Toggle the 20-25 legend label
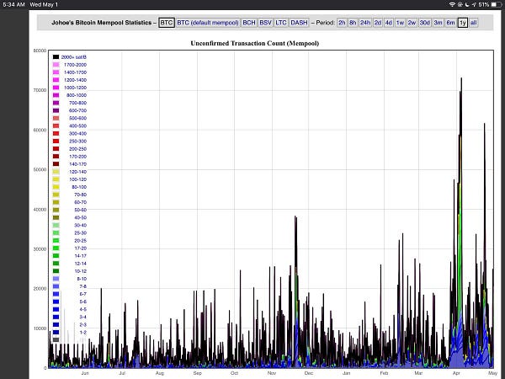Screen dimensions: 505x379 pos(80,241)
